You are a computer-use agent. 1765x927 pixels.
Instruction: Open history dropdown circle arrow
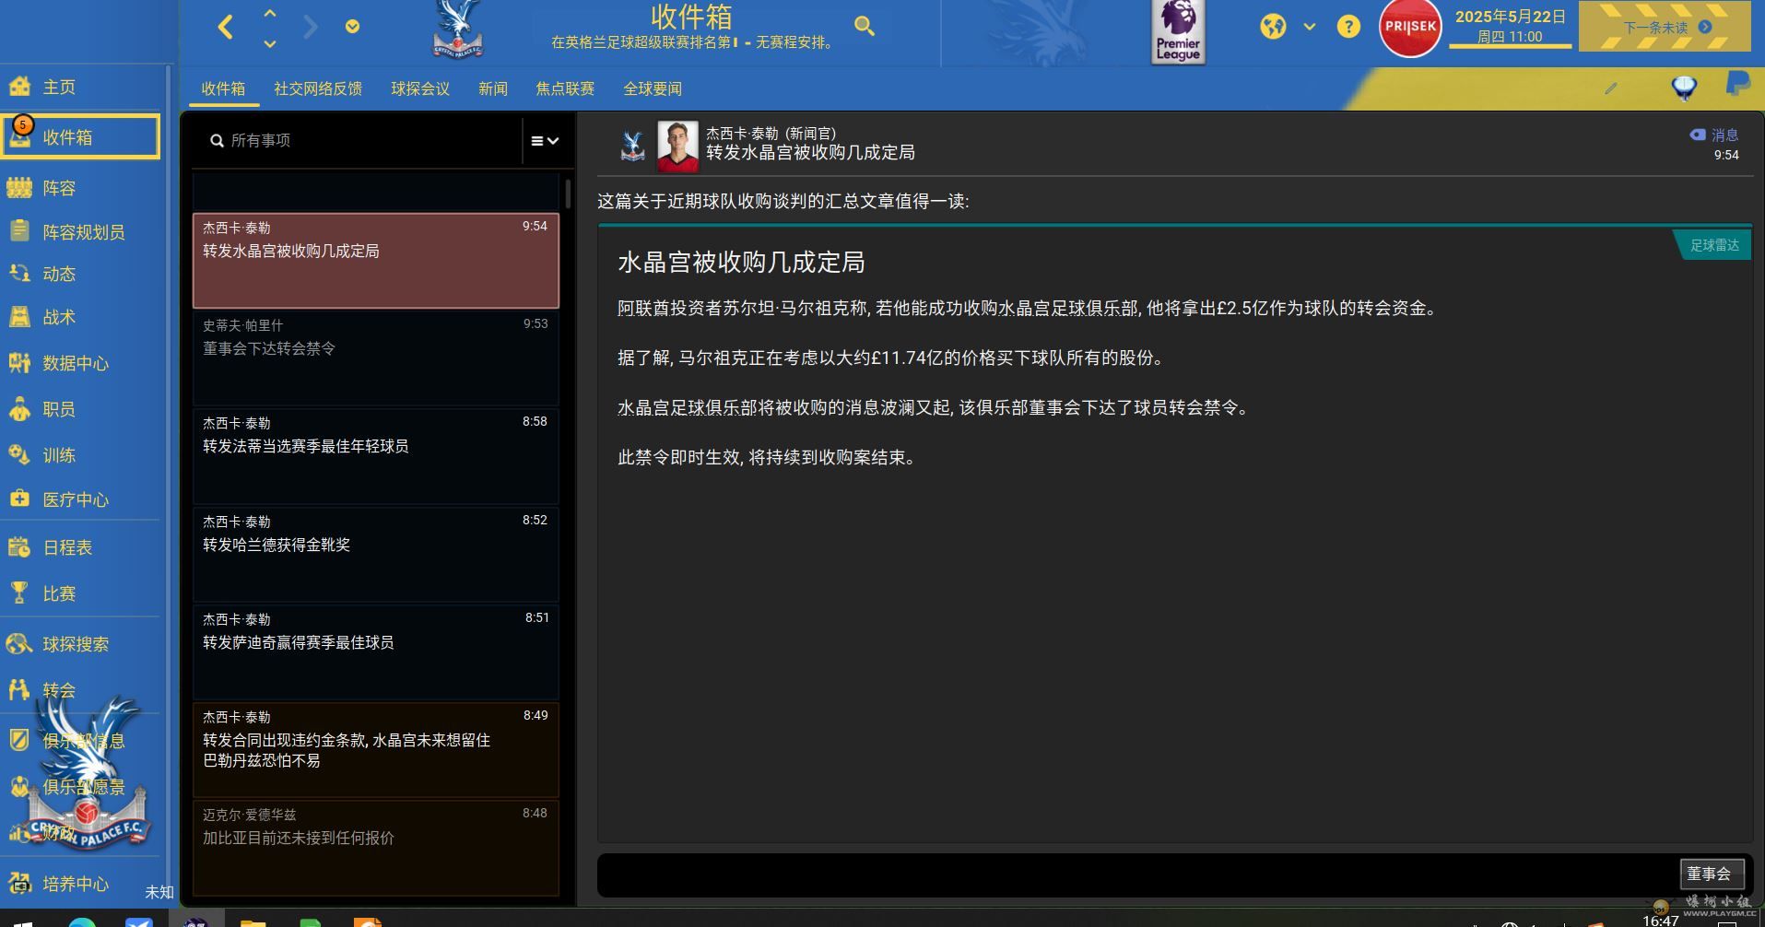coord(352,27)
